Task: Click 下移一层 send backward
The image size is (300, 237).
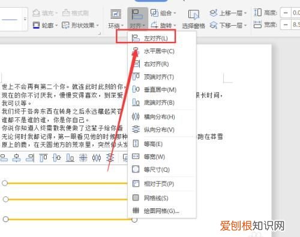Action: (228, 25)
